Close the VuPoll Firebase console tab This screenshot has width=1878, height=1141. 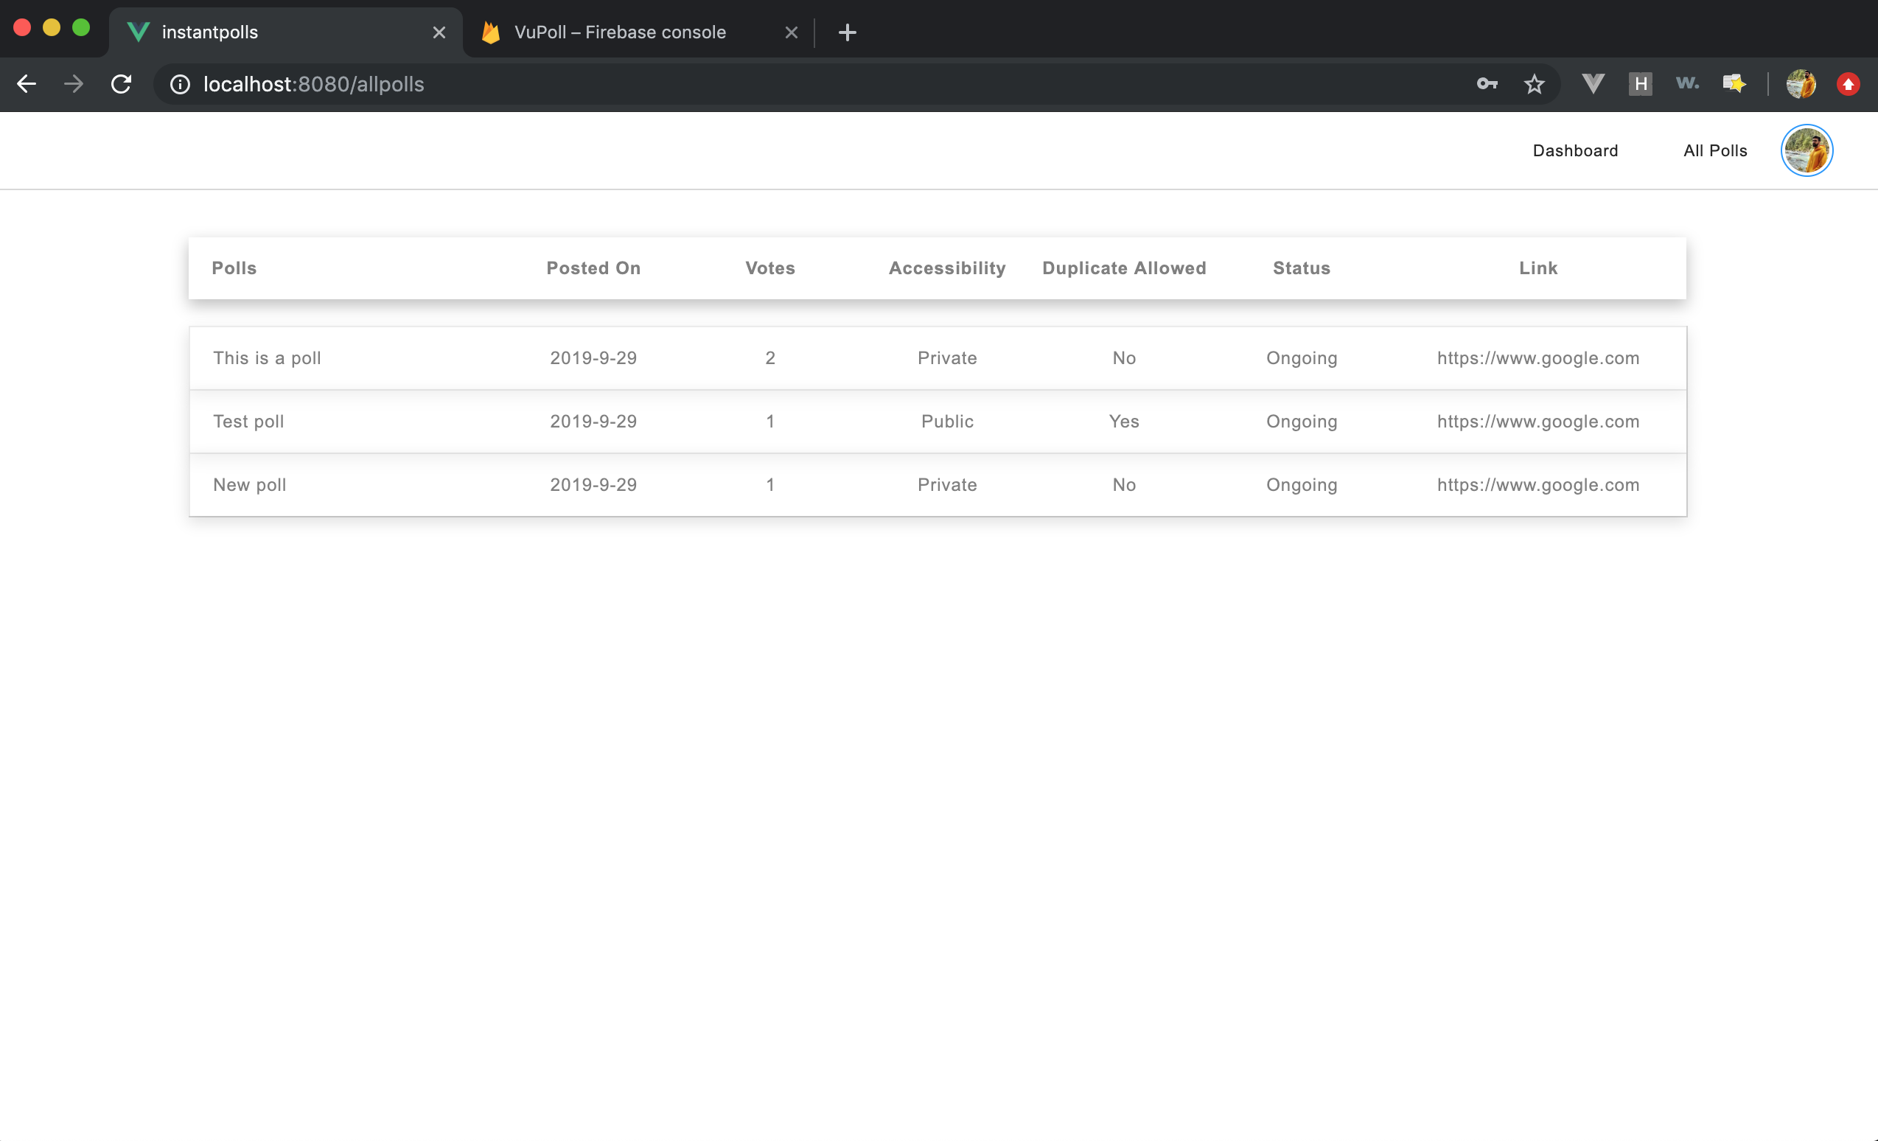(x=790, y=32)
